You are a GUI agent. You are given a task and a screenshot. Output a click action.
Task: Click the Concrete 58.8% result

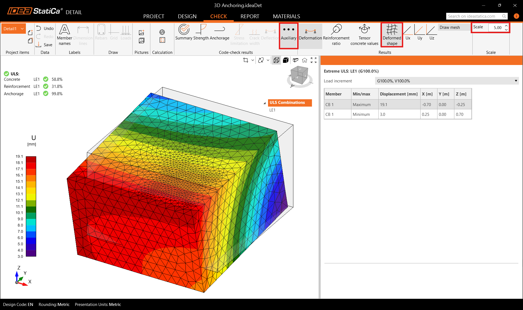coord(33,79)
